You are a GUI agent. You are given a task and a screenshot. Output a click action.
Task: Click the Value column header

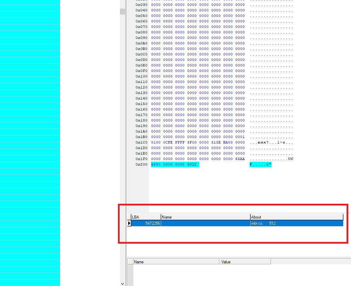[x=245, y=262]
